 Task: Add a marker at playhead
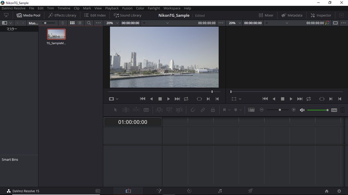point(236,110)
